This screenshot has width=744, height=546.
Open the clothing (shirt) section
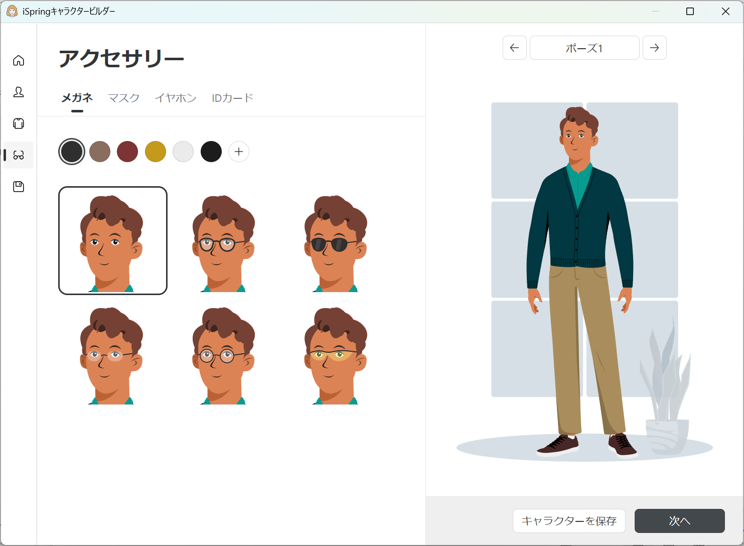coord(19,123)
